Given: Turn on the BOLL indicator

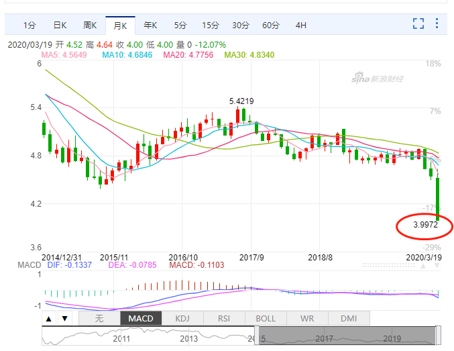Looking at the screenshot, I should [x=266, y=318].
